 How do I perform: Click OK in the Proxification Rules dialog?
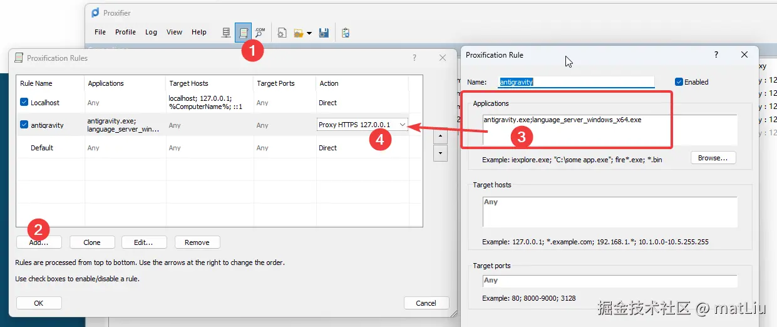(x=39, y=303)
